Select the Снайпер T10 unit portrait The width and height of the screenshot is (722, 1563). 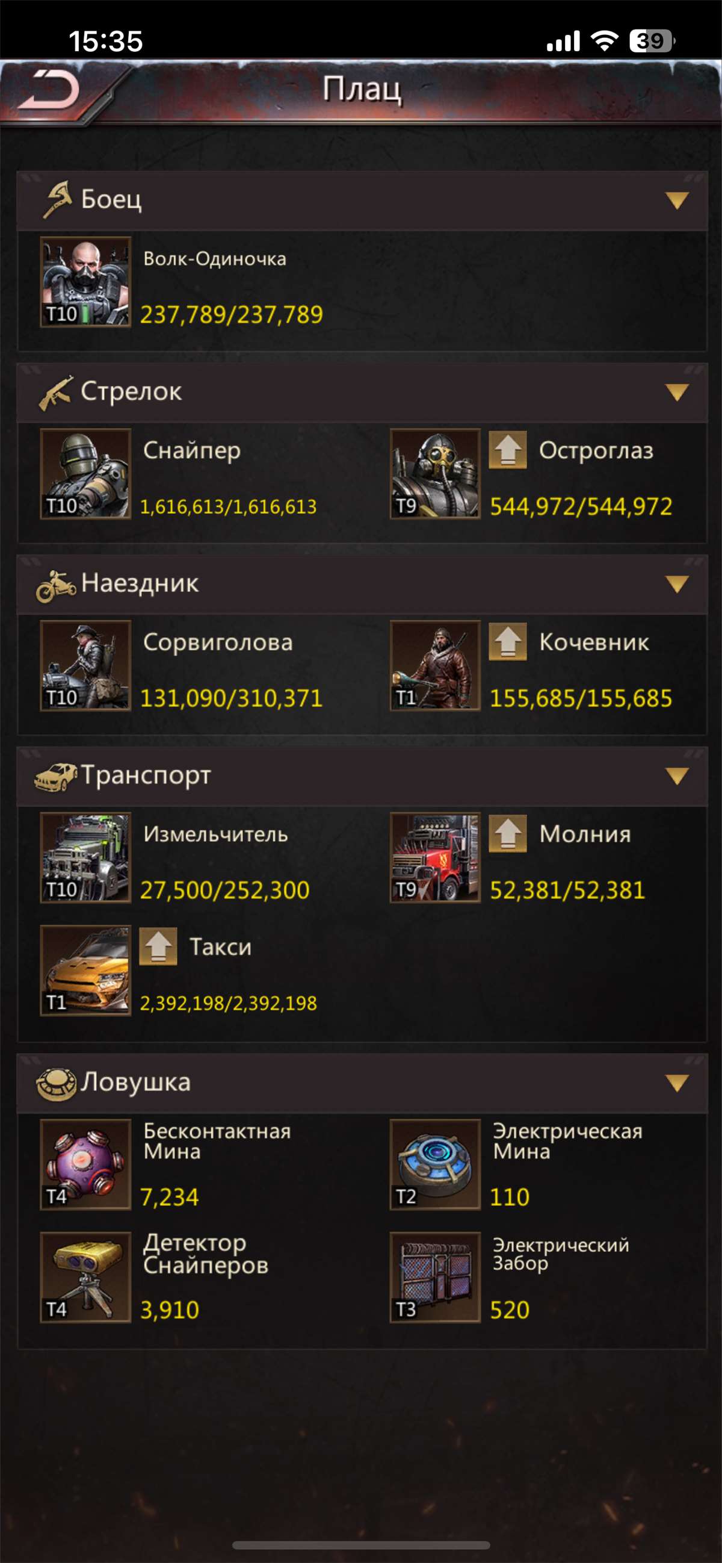click(x=85, y=474)
